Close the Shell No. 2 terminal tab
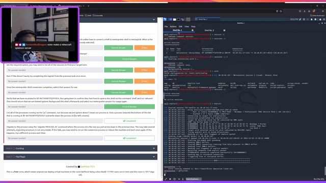Image resolution: width=326 pixels, height=183 pixels. 224,30
